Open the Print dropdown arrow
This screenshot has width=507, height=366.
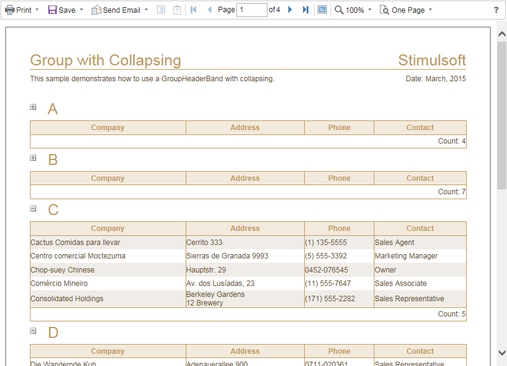37,10
